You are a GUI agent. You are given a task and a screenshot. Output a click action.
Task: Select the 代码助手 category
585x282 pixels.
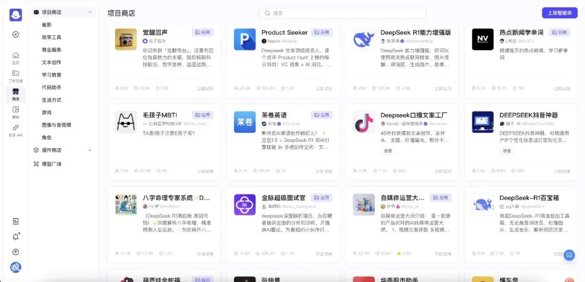click(x=51, y=87)
